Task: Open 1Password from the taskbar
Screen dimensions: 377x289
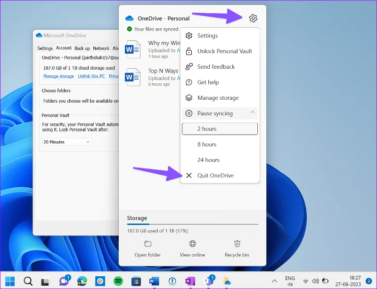Action: (x=172, y=281)
